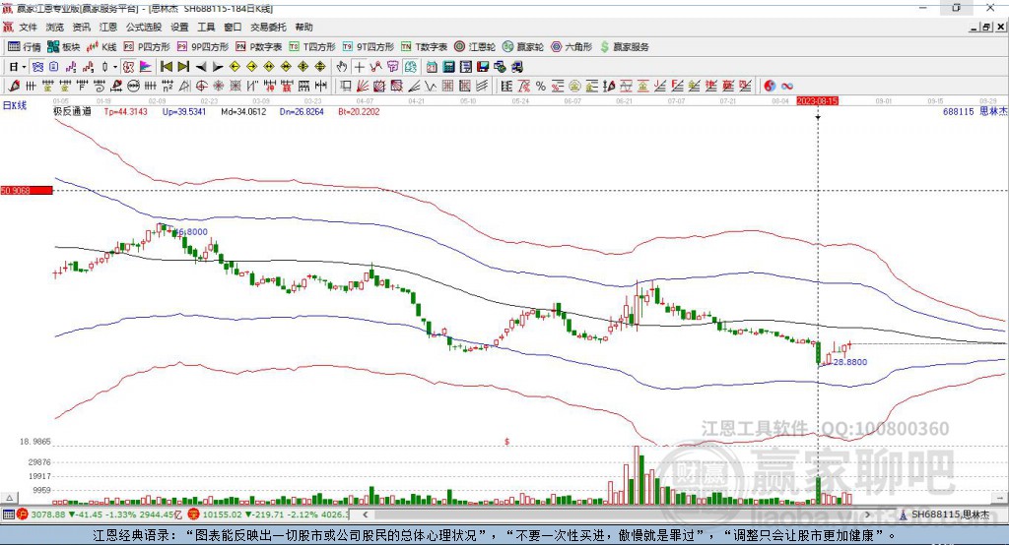The height and width of the screenshot is (545, 1009).
Task: Click the blue infinity loop icon
Action: click(x=787, y=87)
